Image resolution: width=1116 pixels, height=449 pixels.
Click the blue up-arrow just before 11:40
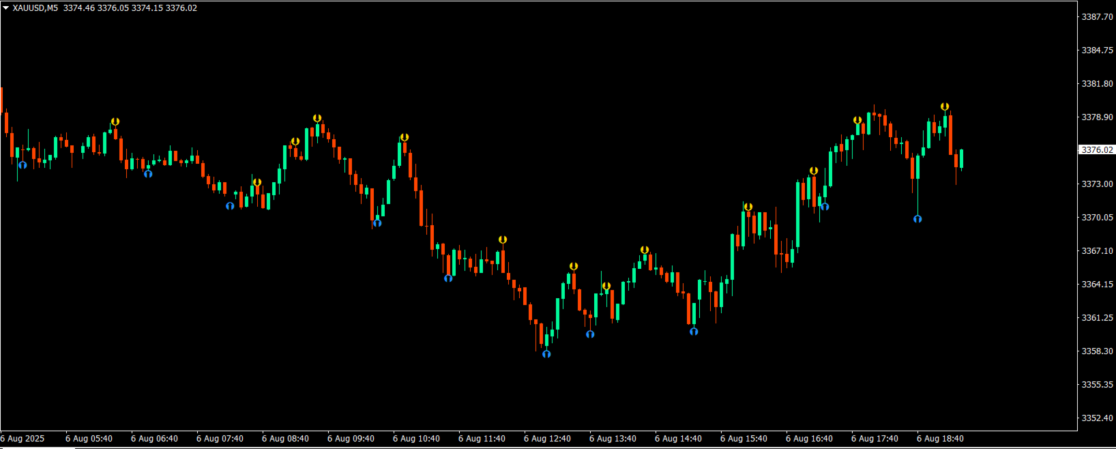point(448,278)
